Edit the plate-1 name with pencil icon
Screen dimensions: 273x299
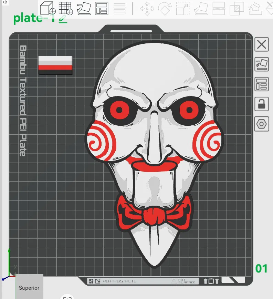pyautogui.click(x=63, y=19)
